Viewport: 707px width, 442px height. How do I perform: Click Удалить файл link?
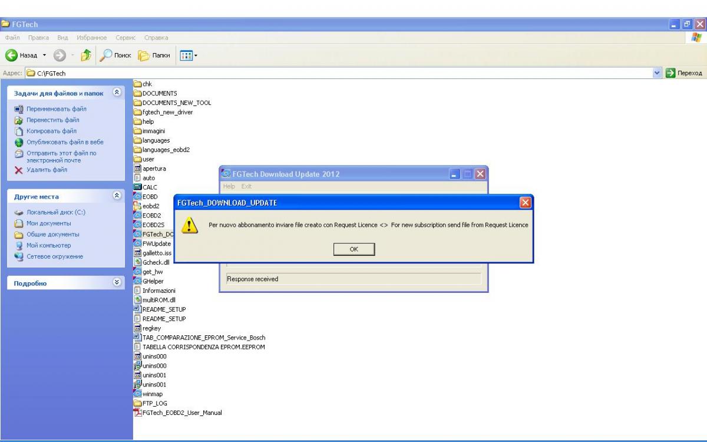(x=47, y=170)
